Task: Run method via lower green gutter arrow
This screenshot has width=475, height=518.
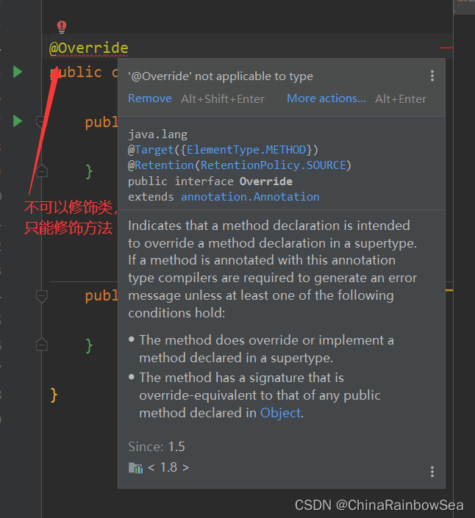Action: (x=18, y=120)
